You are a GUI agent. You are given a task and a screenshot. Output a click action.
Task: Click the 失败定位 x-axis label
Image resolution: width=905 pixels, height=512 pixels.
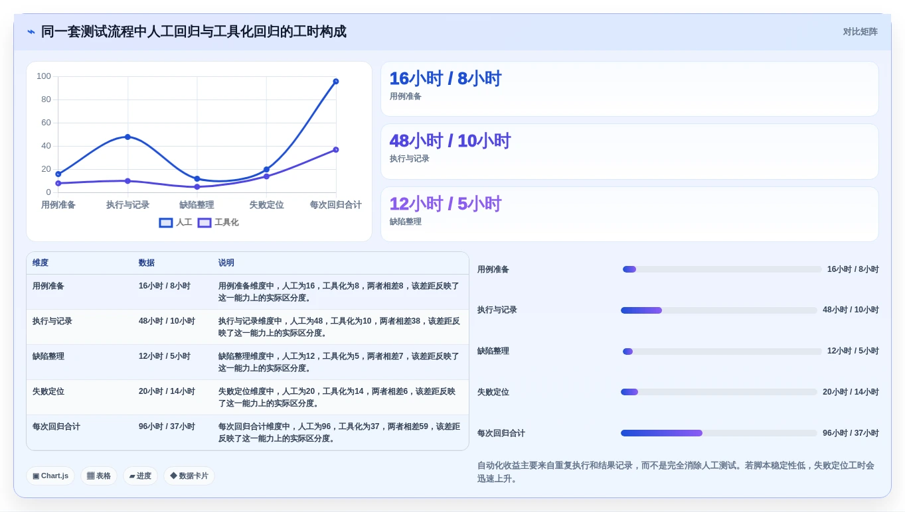[266, 205]
